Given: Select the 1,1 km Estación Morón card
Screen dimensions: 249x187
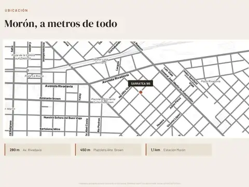Looking at the screenshot, I should click(x=179, y=150).
